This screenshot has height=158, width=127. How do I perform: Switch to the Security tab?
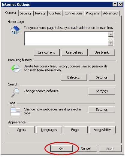click(26, 13)
